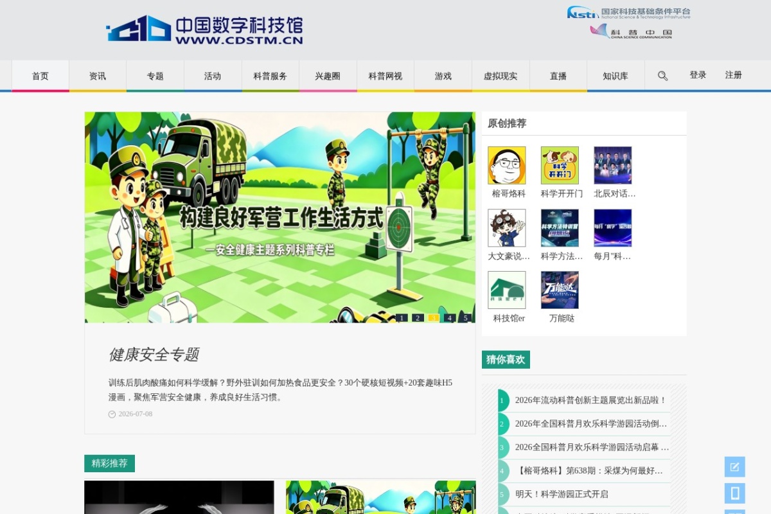The height and width of the screenshot is (514, 771).
Task: Go to carousel slide 1
Action: coord(402,317)
